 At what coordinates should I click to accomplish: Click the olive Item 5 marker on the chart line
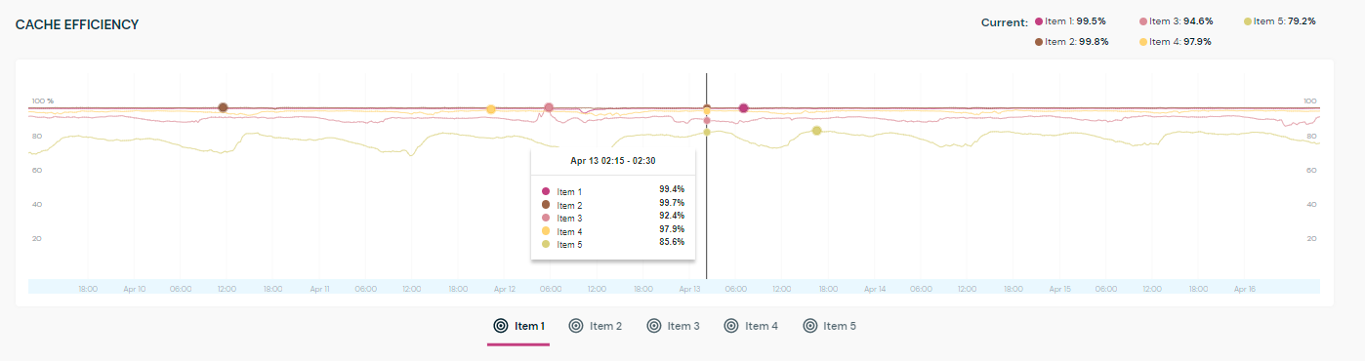tap(817, 131)
